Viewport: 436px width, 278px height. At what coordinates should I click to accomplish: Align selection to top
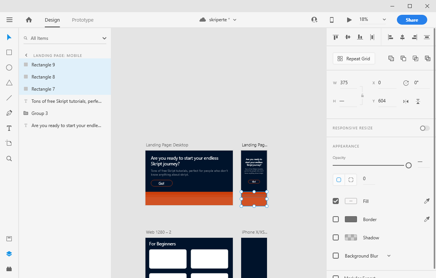[336, 37]
